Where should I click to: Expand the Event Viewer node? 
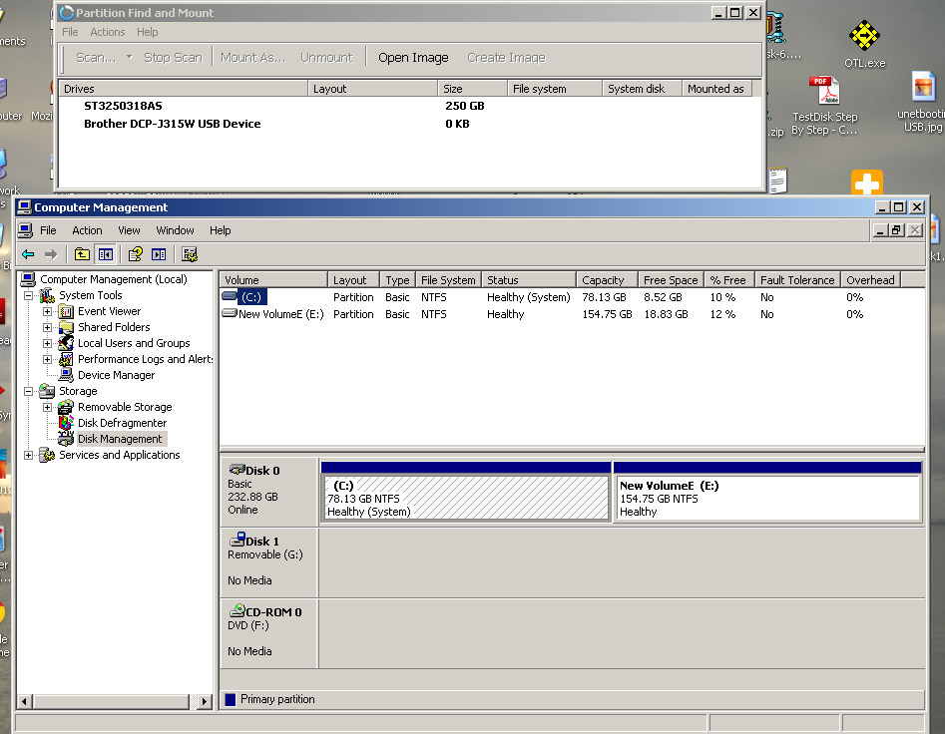(x=47, y=312)
